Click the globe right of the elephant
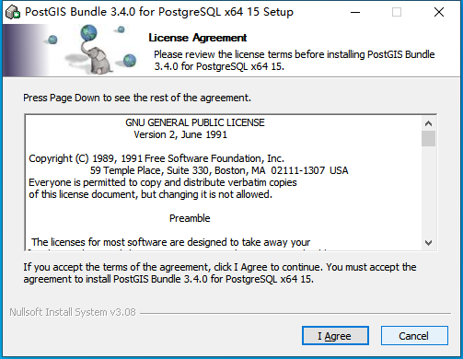 [x=130, y=60]
